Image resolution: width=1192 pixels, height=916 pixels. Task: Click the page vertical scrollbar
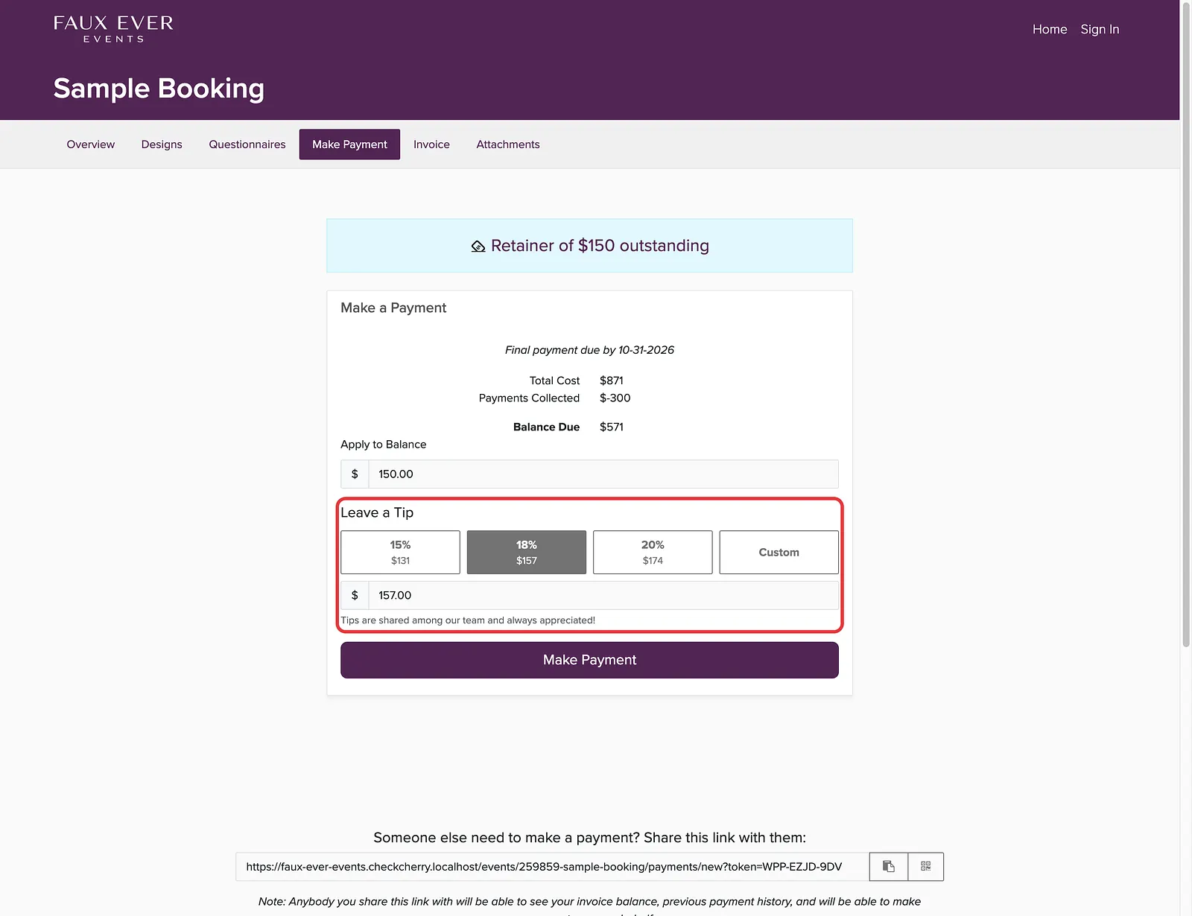1185,324
